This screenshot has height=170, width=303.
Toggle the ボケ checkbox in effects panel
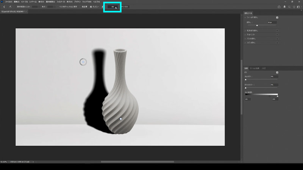click(277, 73)
